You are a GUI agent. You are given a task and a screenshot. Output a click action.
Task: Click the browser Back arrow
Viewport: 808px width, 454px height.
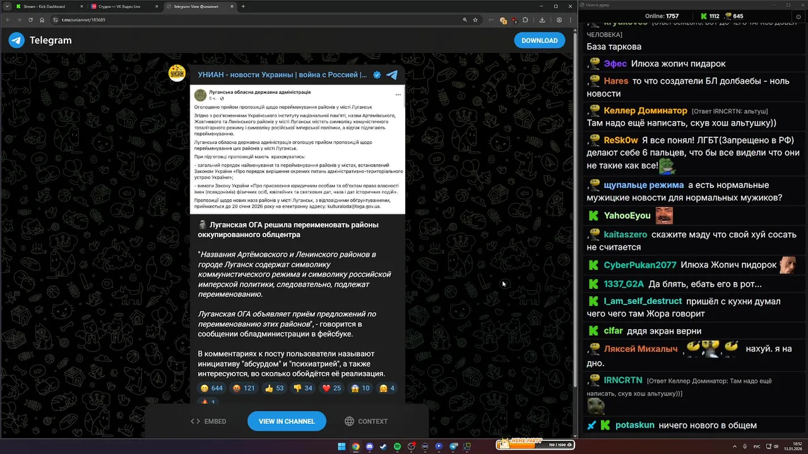pyautogui.click(x=9, y=20)
